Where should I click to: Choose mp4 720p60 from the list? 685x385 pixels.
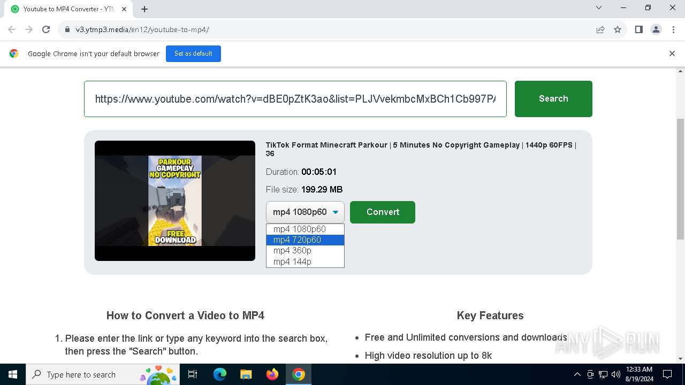[x=305, y=240]
